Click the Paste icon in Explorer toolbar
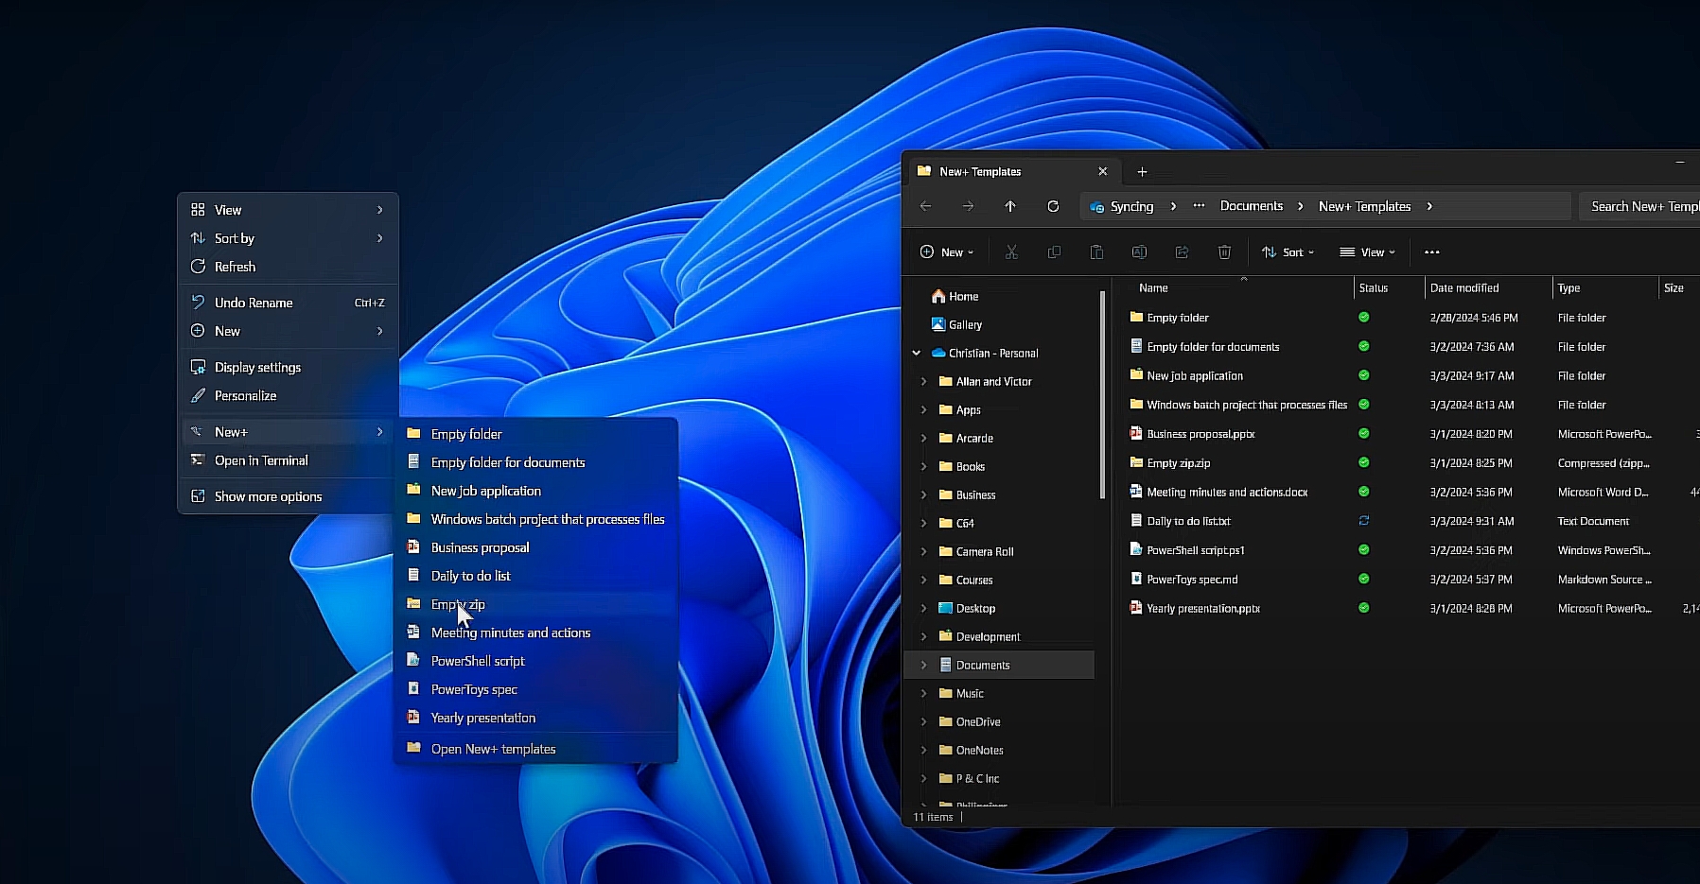Screen dimensions: 1700x884 tap(1096, 252)
